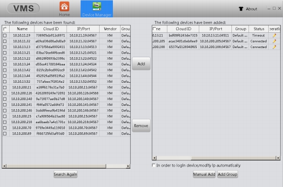The height and width of the screenshot is (187, 283).
Task: Select name cell 10.10.200.15
Action: [x=21, y=116]
